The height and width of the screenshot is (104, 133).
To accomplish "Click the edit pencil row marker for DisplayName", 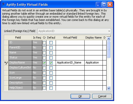I will tap(6, 63).
